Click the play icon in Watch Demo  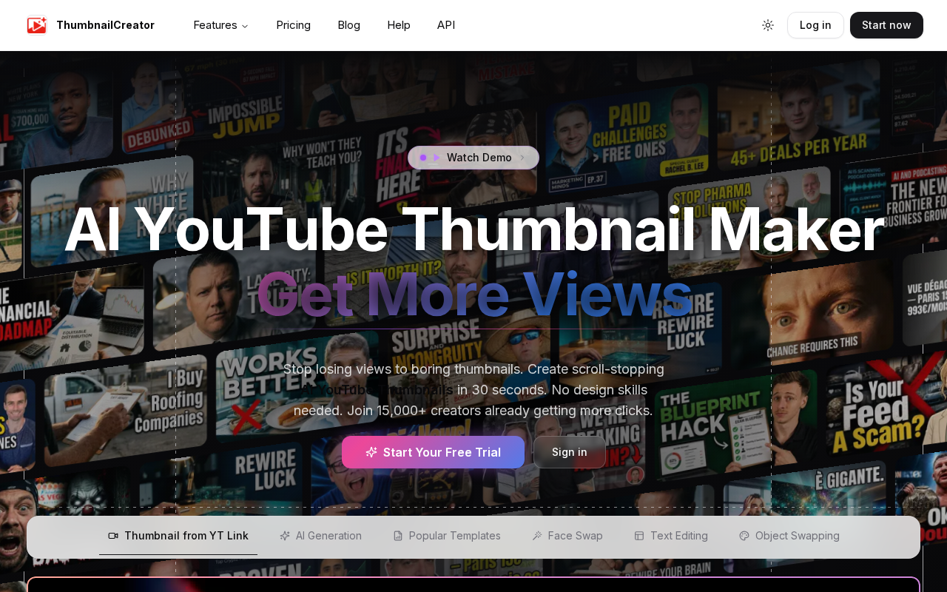[437, 158]
